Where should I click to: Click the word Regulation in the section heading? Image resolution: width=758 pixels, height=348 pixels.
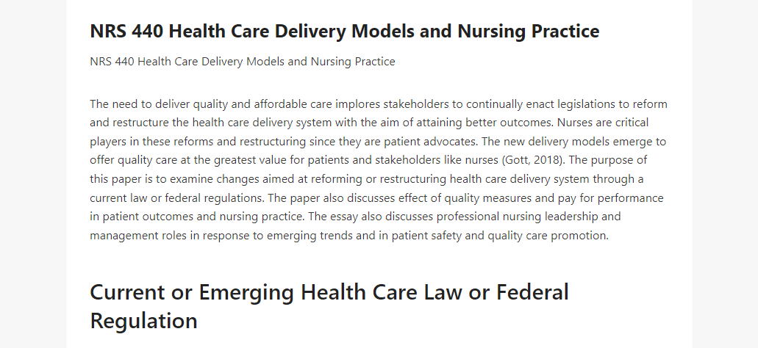143,321
